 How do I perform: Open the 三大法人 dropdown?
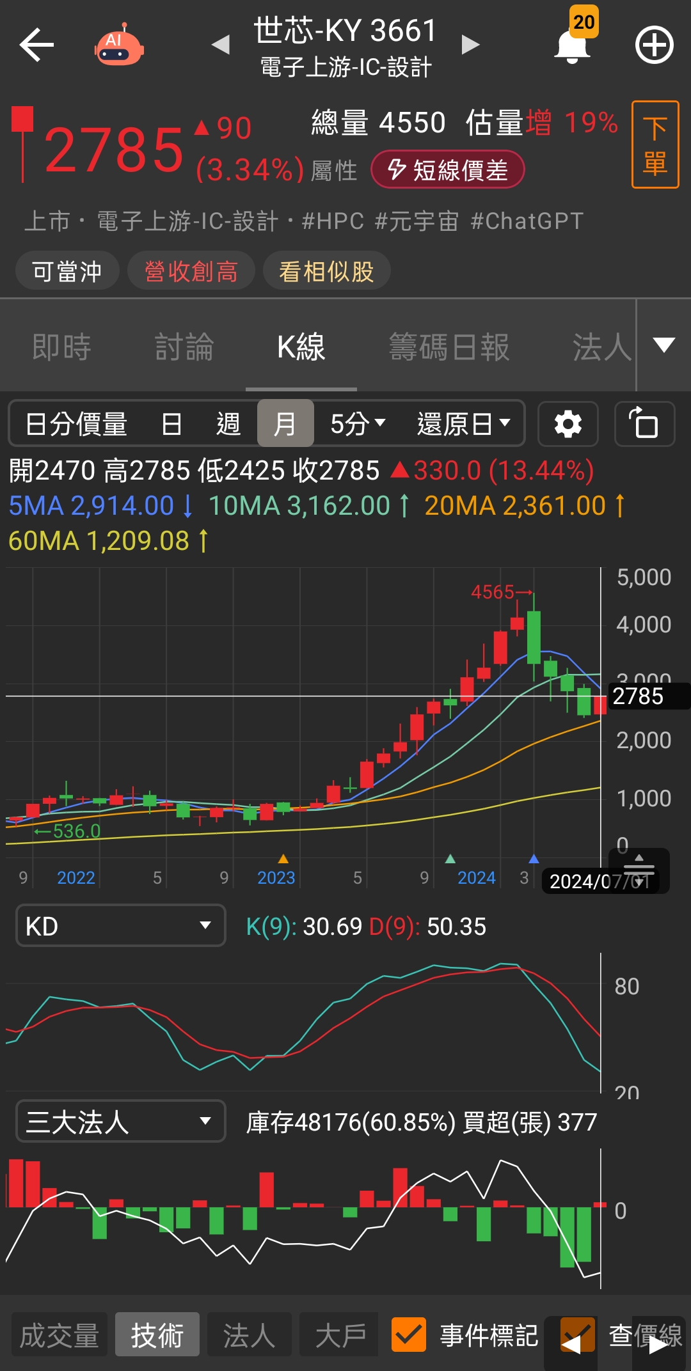click(x=120, y=1121)
